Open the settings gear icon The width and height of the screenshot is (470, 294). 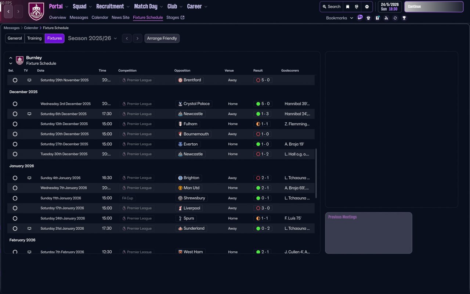coord(367,7)
